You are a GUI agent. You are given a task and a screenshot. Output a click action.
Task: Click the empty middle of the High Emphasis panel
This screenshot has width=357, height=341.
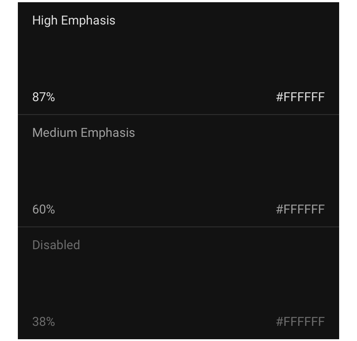coord(178,58)
